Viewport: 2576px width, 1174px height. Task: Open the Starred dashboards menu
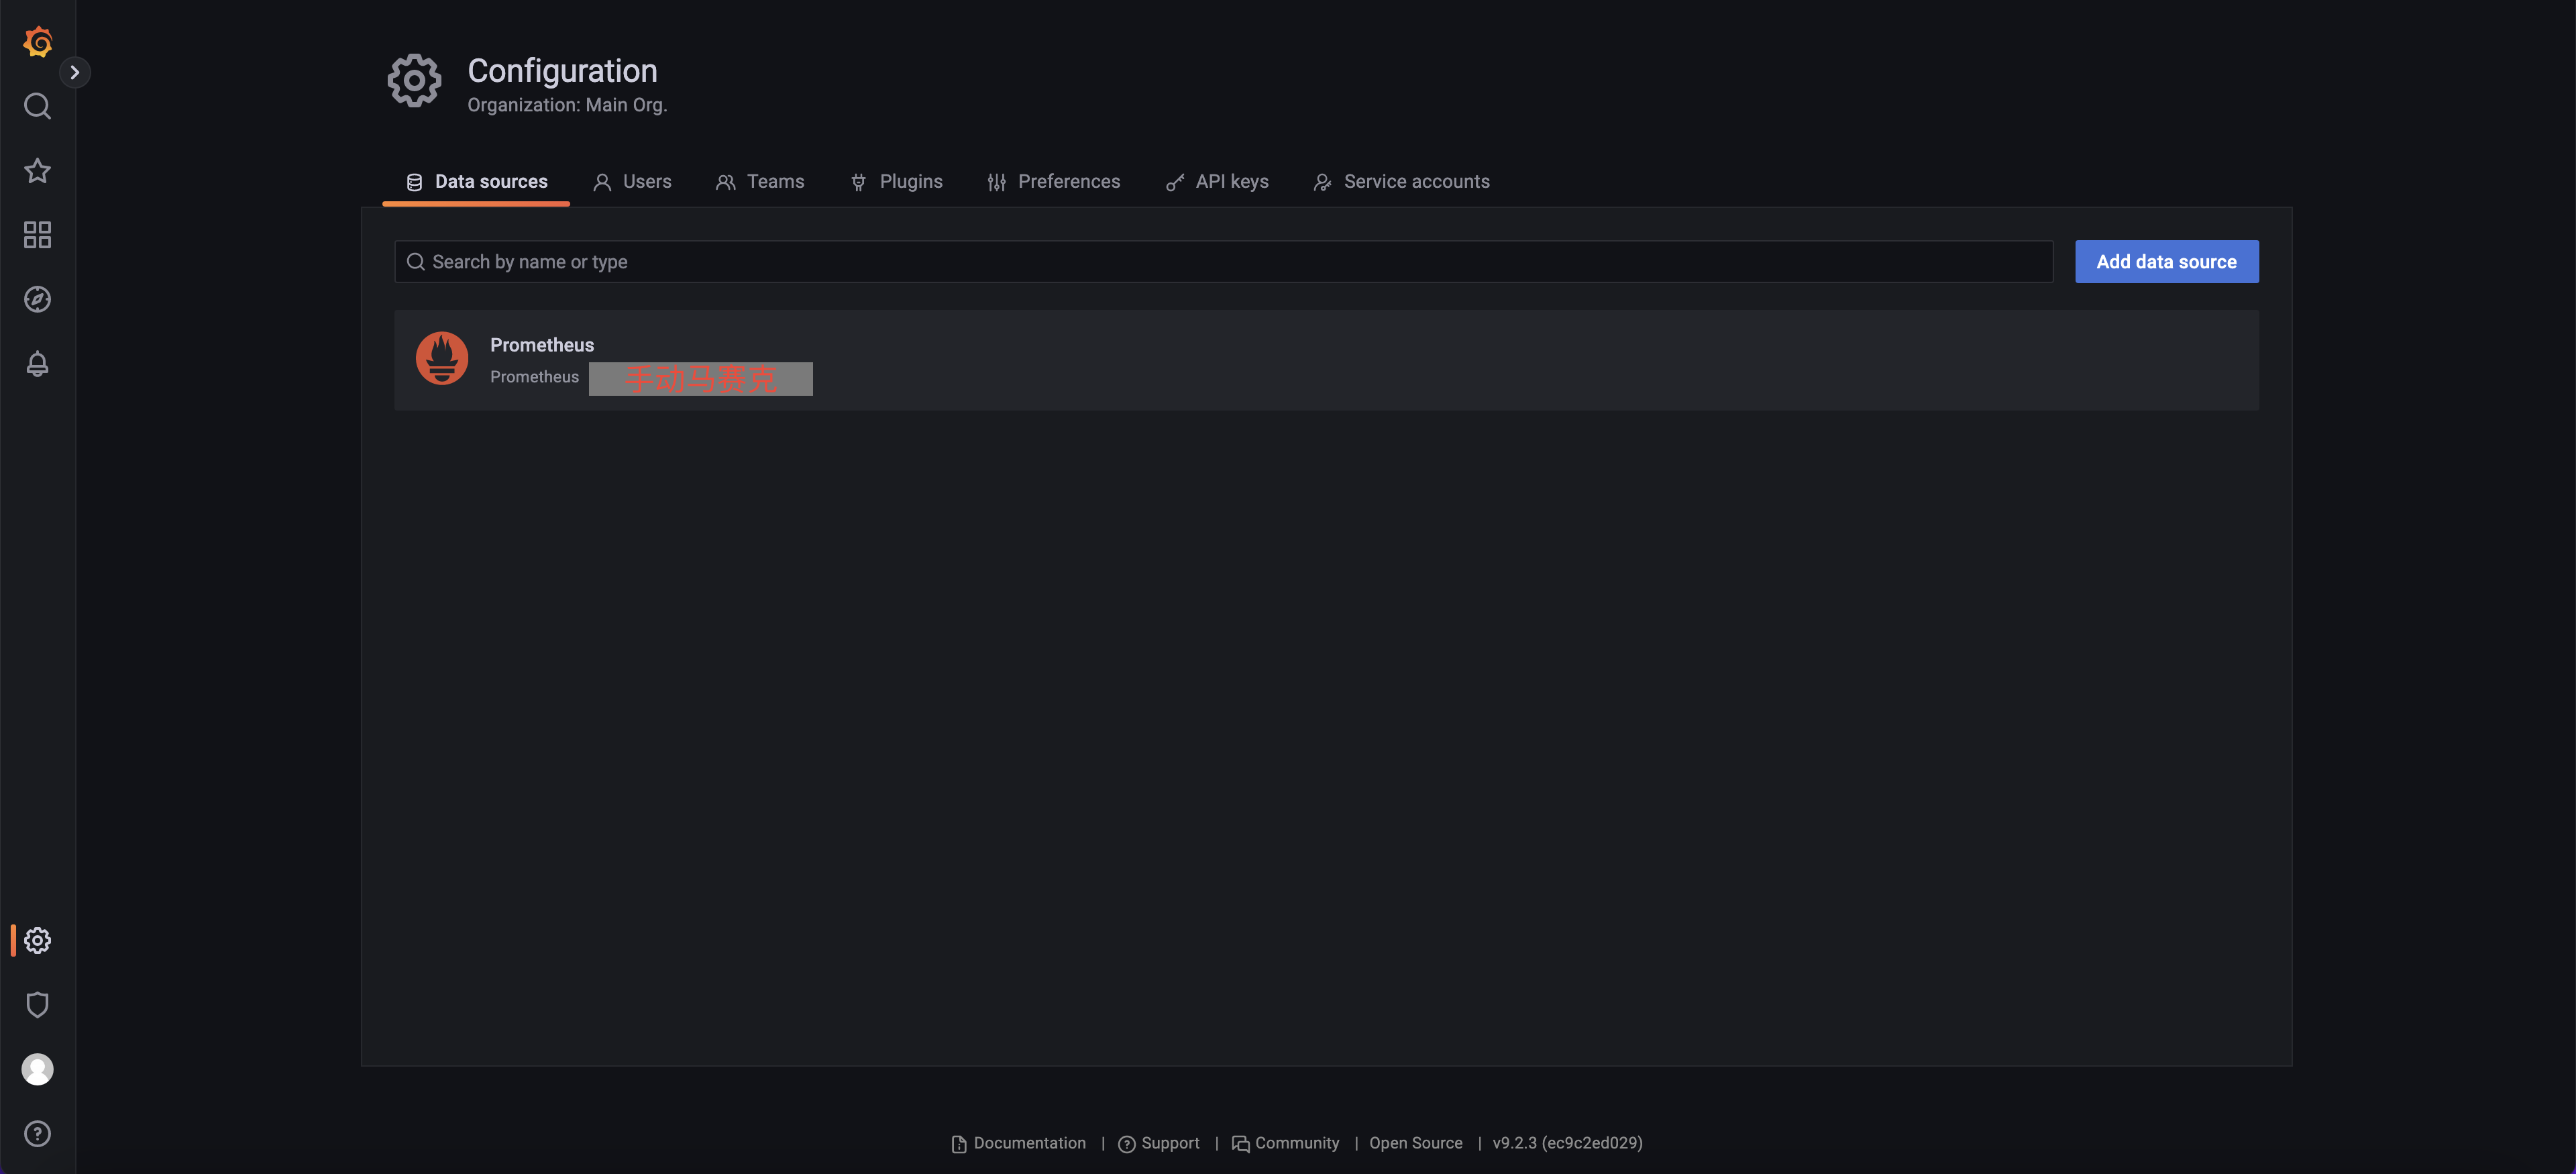click(37, 170)
